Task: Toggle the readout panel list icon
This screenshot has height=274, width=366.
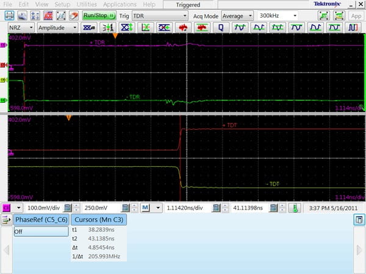Action: click(7, 219)
